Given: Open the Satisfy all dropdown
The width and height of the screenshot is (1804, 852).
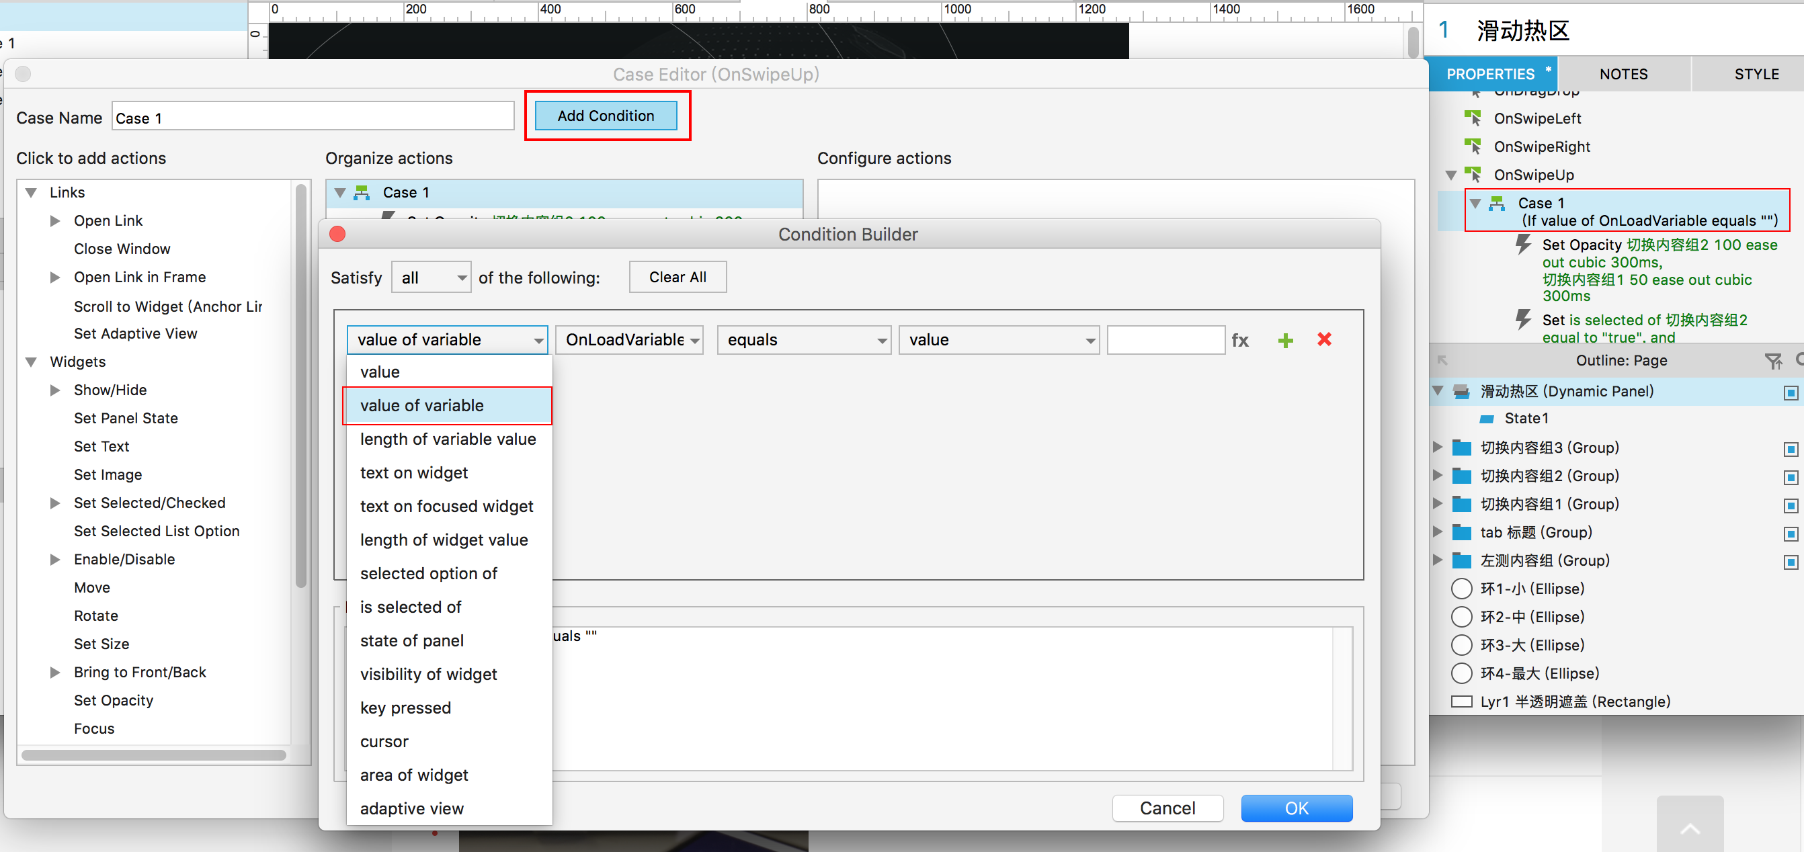Looking at the screenshot, I should (431, 278).
